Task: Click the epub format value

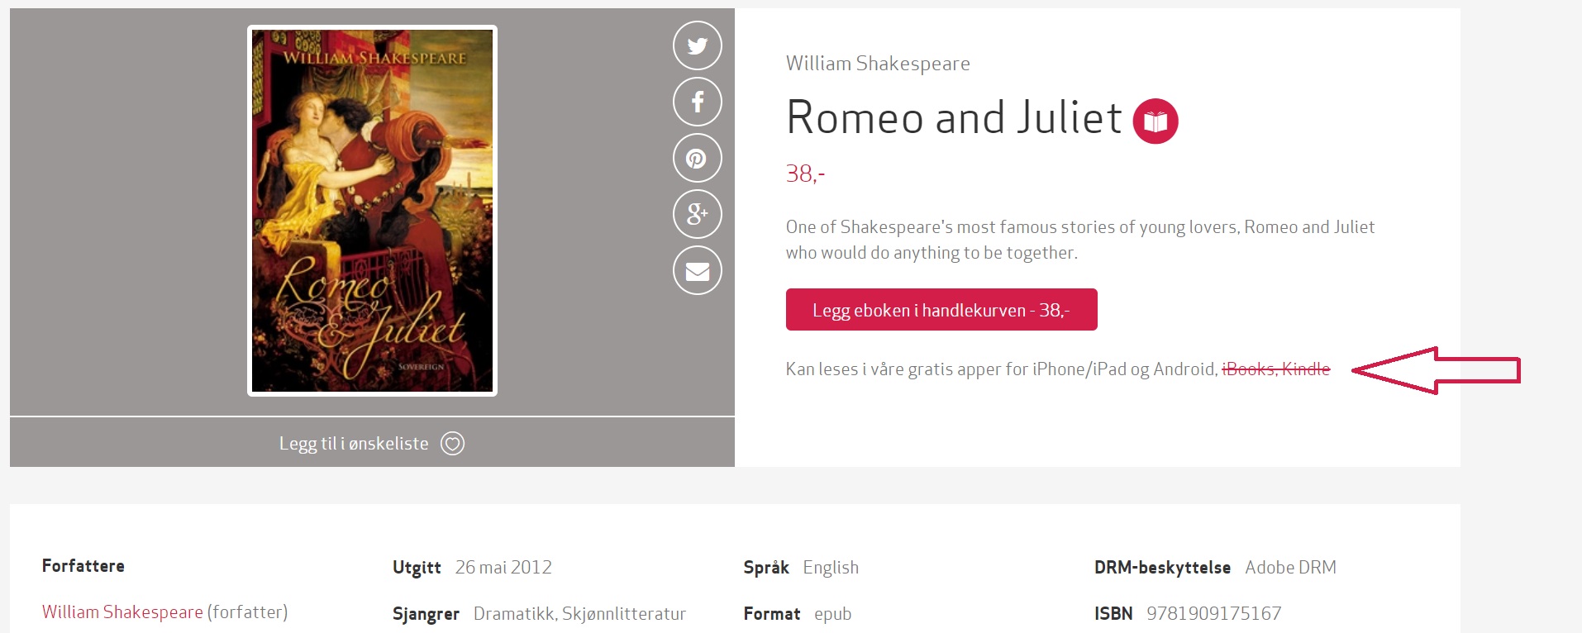Action: [832, 614]
